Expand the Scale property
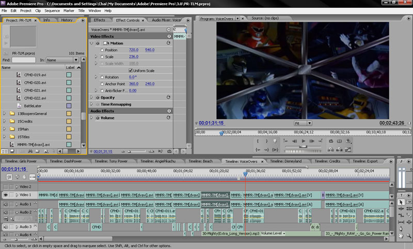The width and height of the screenshot is (413, 249). click(96, 57)
